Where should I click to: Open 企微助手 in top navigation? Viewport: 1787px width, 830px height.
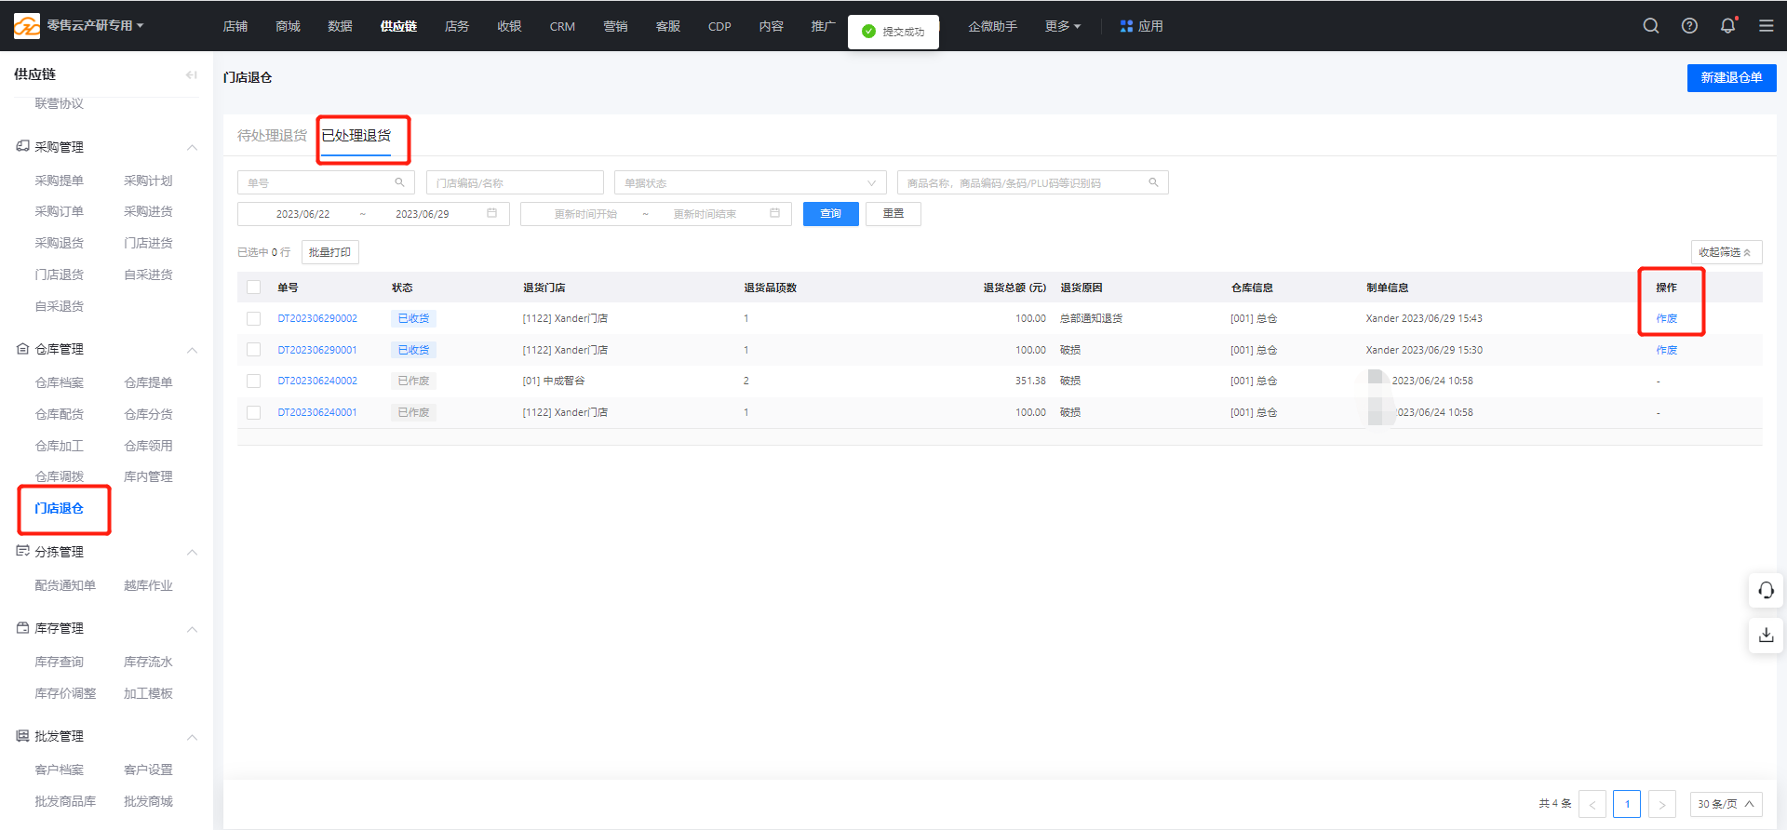click(992, 26)
